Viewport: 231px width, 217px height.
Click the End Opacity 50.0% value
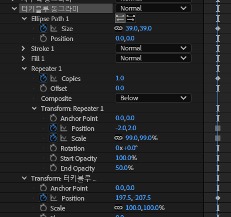pyautogui.click(x=124, y=168)
